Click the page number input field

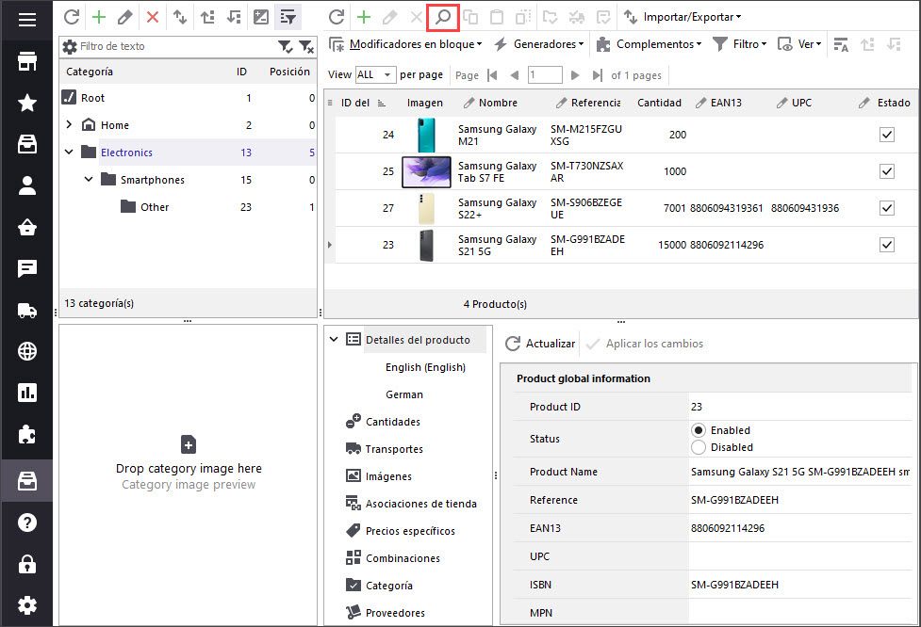pyautogui.click(x=545, y=75)
